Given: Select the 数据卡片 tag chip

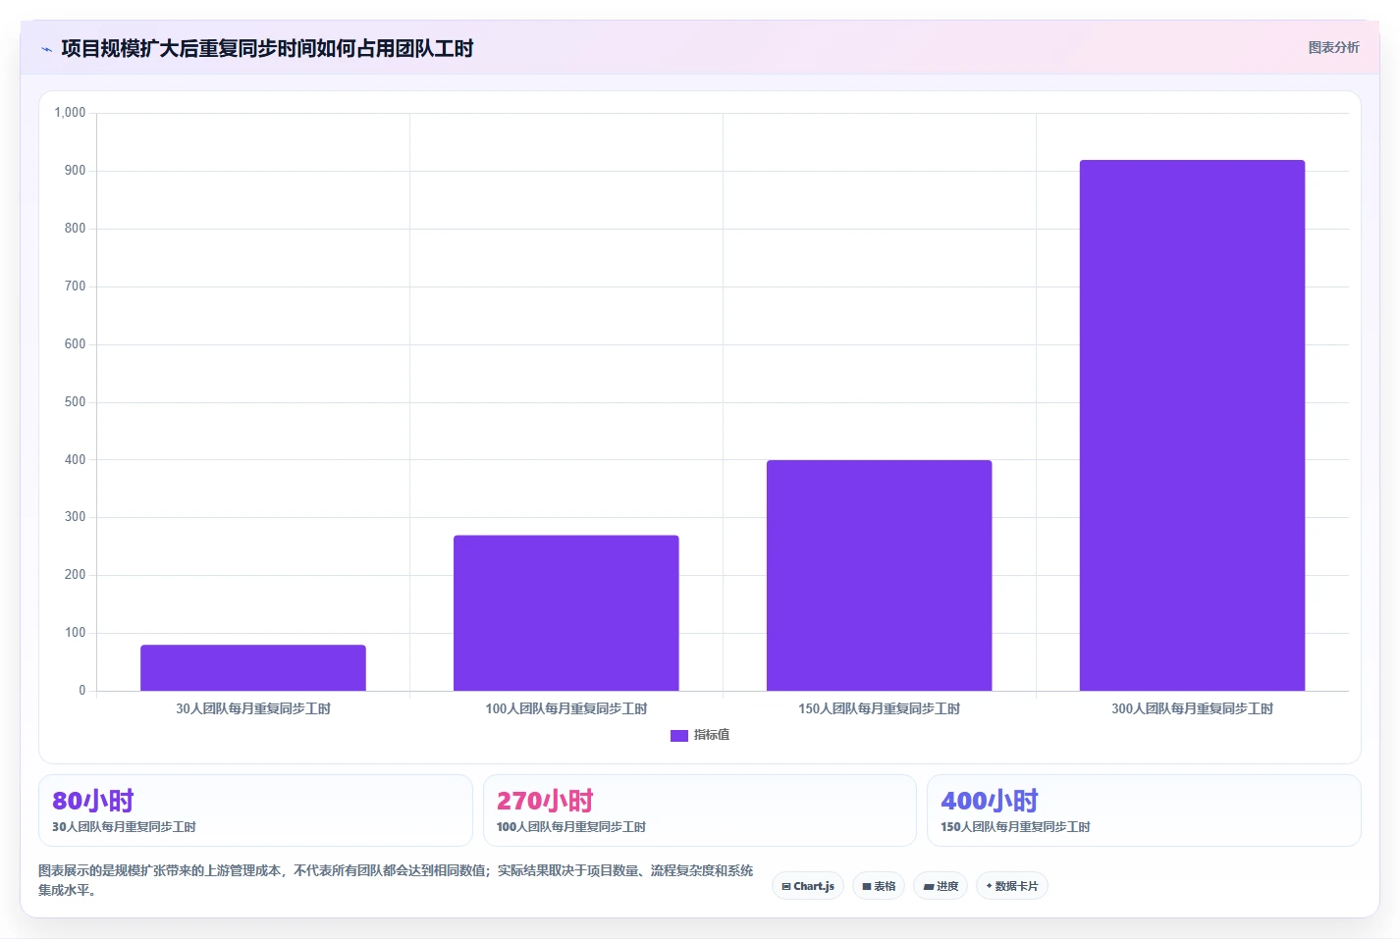Looking at the screenshot, I should coord(1012,886).
